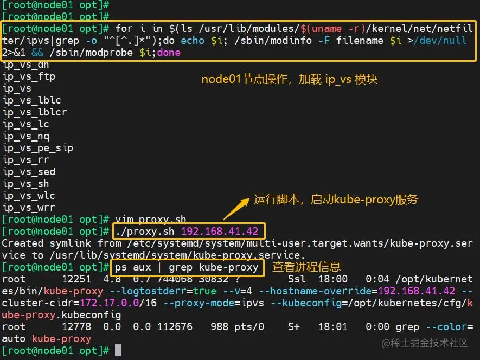Viewport: 480px width, 360px height.
Task: Click the terminal cursor at the last prompt
Action: 118,350
